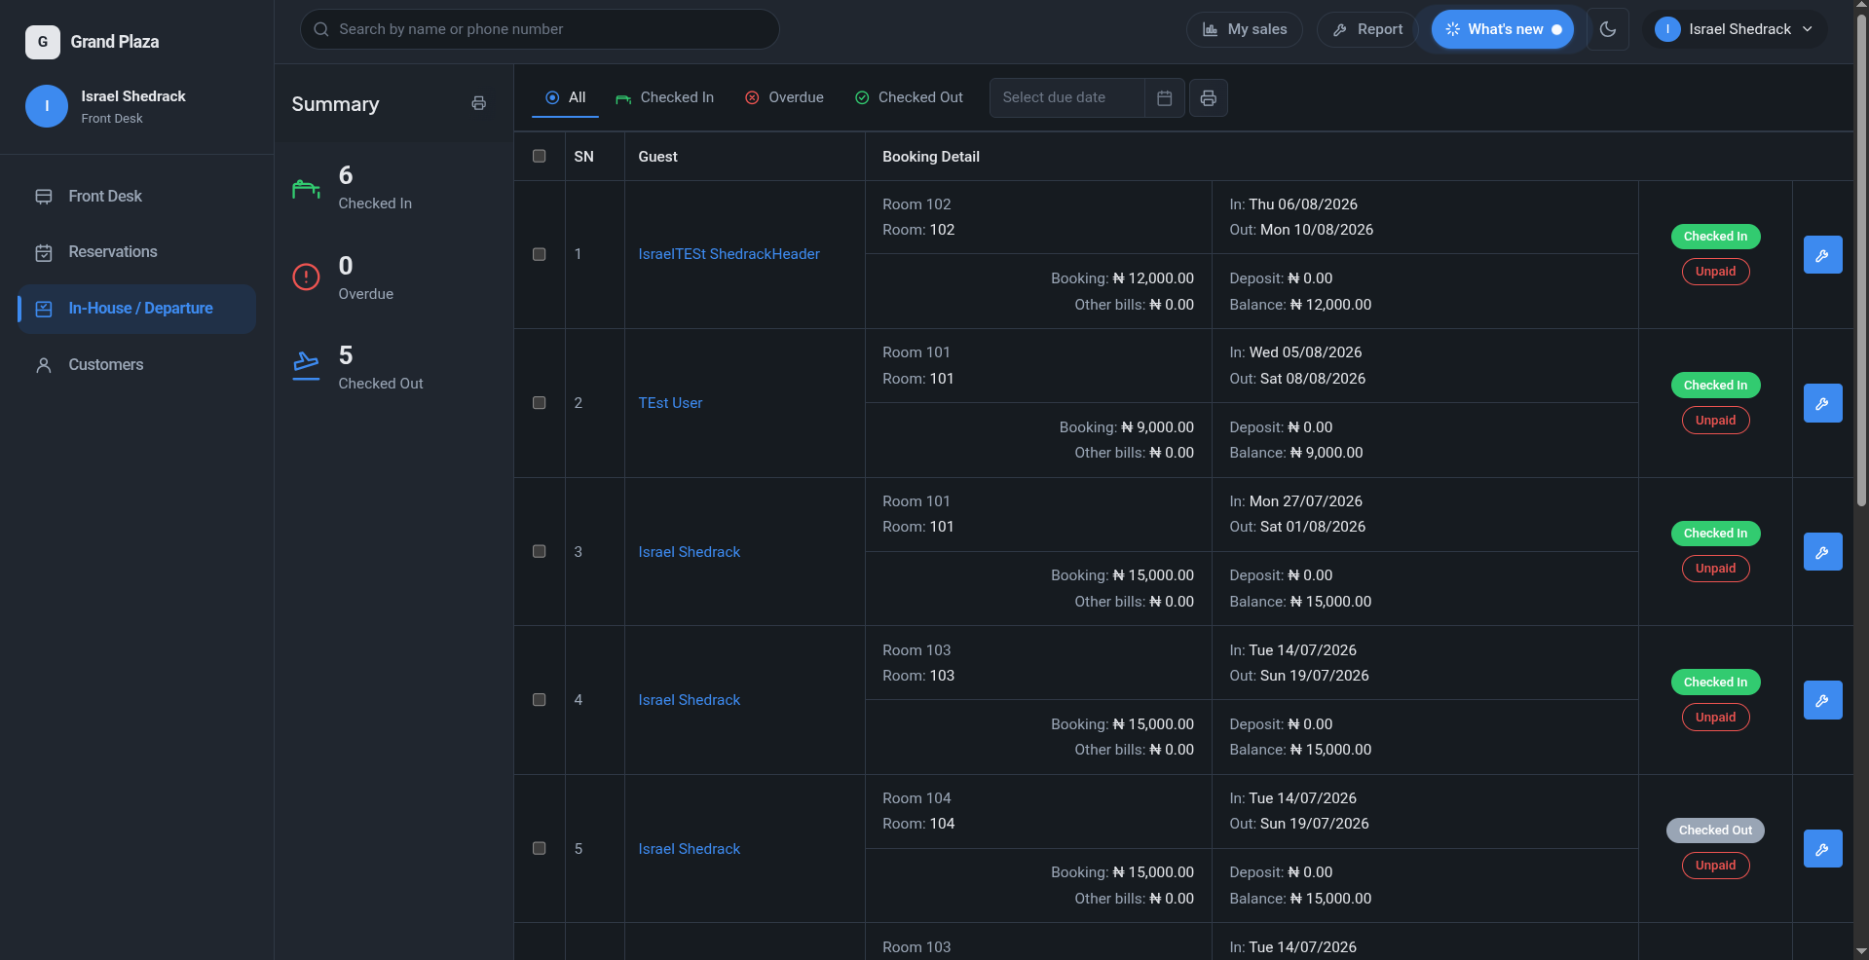Select In-House / Departure in sidebar
Image resolution: width=1869 pixels, height=960 pixels.
(136, 309)
